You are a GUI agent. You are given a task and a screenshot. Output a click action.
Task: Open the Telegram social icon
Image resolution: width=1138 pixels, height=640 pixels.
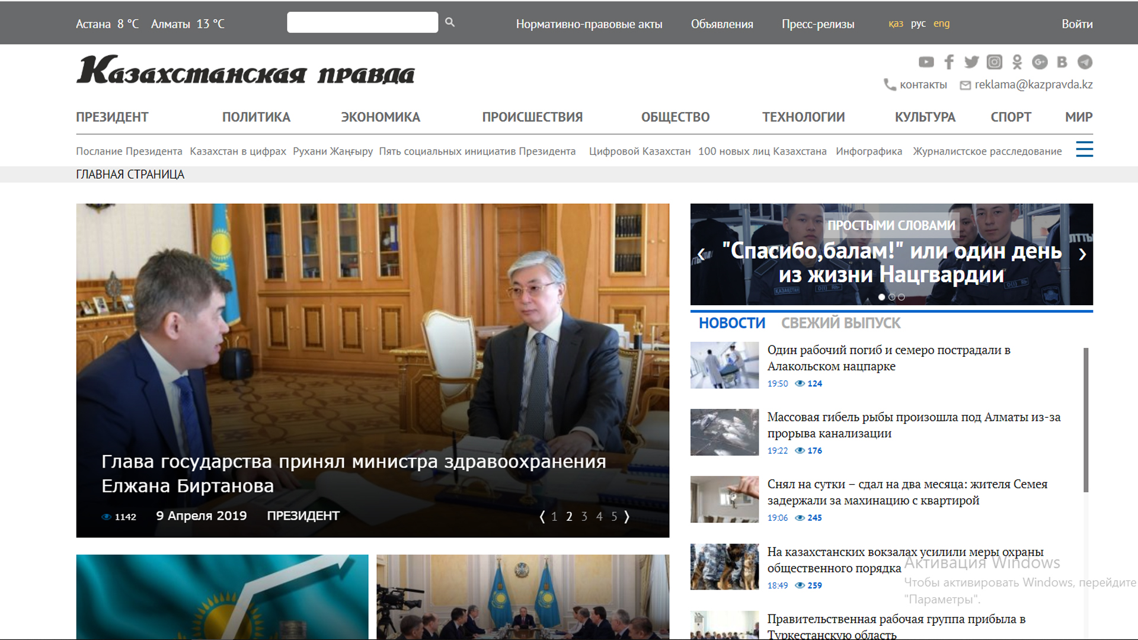pos(1085,62)
